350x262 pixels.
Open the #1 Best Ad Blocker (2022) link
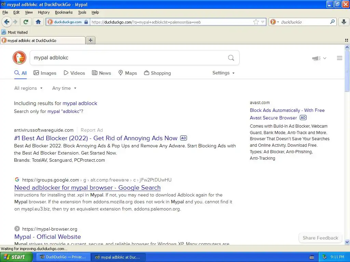click(x=96, y=138)
